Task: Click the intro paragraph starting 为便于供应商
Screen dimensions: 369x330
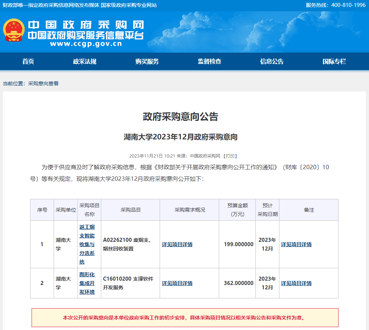Action: 180,173
